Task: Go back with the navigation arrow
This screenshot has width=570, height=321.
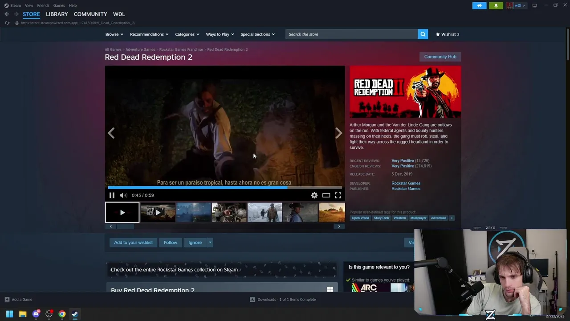Action: coord(7,14)
